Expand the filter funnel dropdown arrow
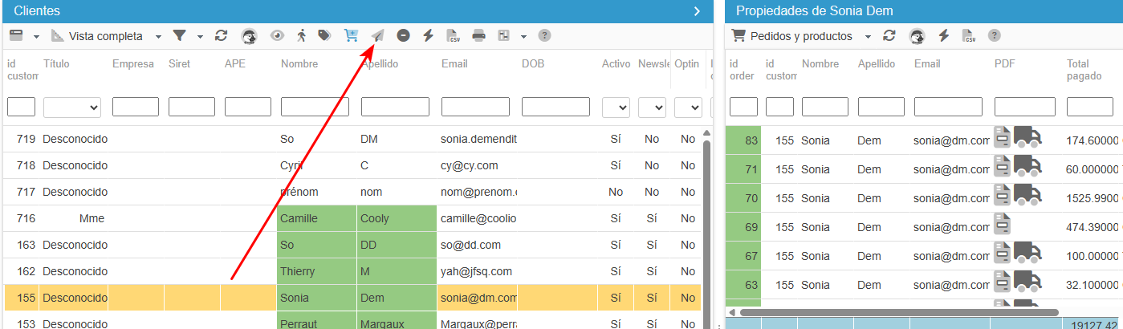The height and width of the screenshot is (329, 1123). (200, 37)
